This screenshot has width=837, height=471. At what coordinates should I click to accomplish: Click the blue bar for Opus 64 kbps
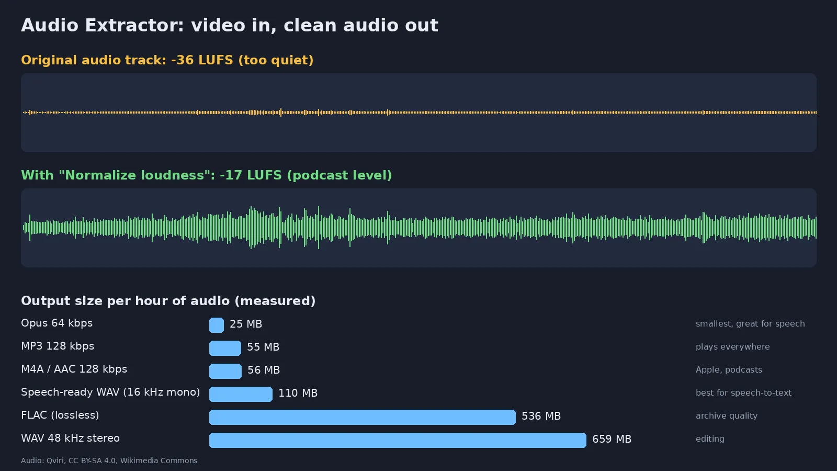pos(217,325)
